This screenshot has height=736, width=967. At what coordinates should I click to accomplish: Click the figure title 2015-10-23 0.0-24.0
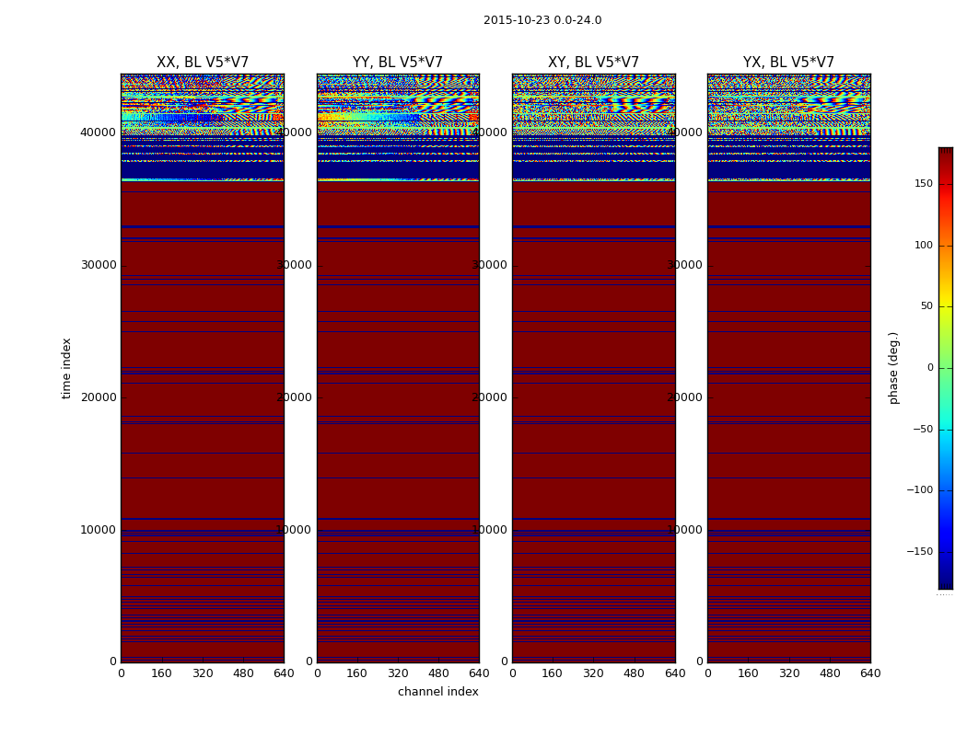click(x=542, y=20)
